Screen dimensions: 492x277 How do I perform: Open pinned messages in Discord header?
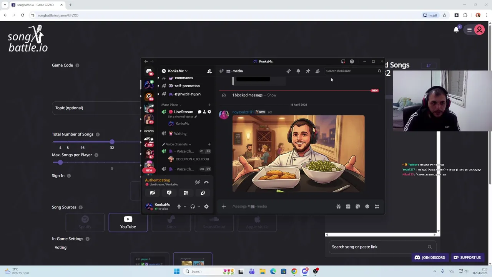tap(308, 71)
